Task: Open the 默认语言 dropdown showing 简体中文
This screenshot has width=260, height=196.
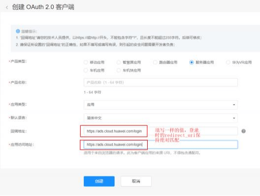Action: tap(161, 118)
